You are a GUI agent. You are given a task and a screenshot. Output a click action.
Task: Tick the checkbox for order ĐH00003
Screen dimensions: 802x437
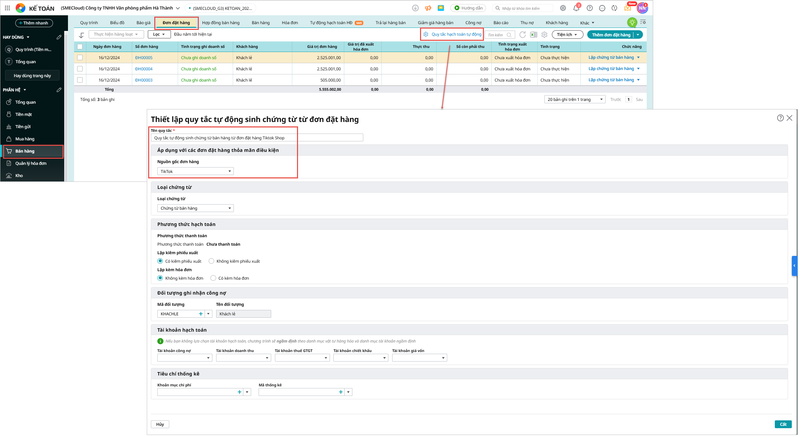pyautogui.click(x=80, y=80)
